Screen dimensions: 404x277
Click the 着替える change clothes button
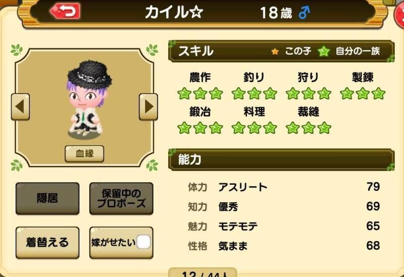point(47,242)
